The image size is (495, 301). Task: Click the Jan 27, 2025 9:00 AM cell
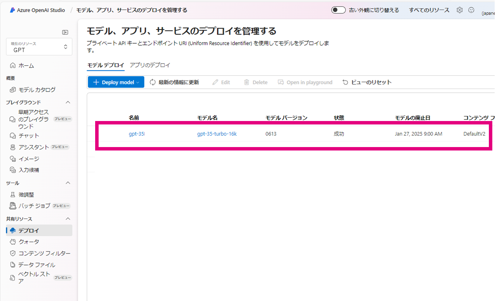pos(419,134)
